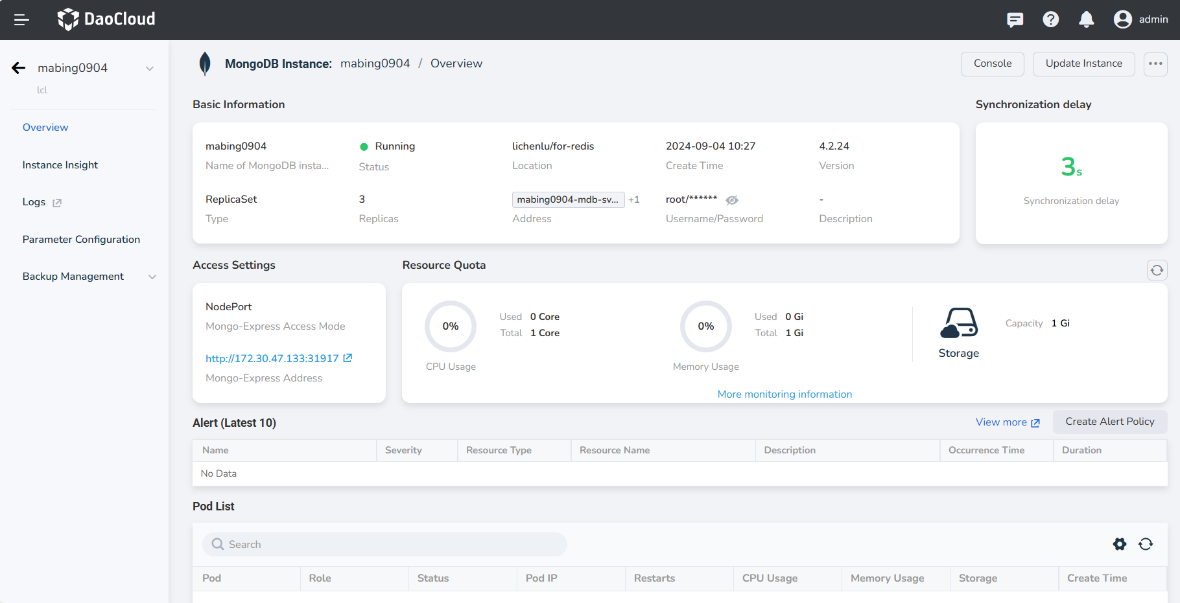
Task: Open the help question mark icon
Action: coord(1050,20)
